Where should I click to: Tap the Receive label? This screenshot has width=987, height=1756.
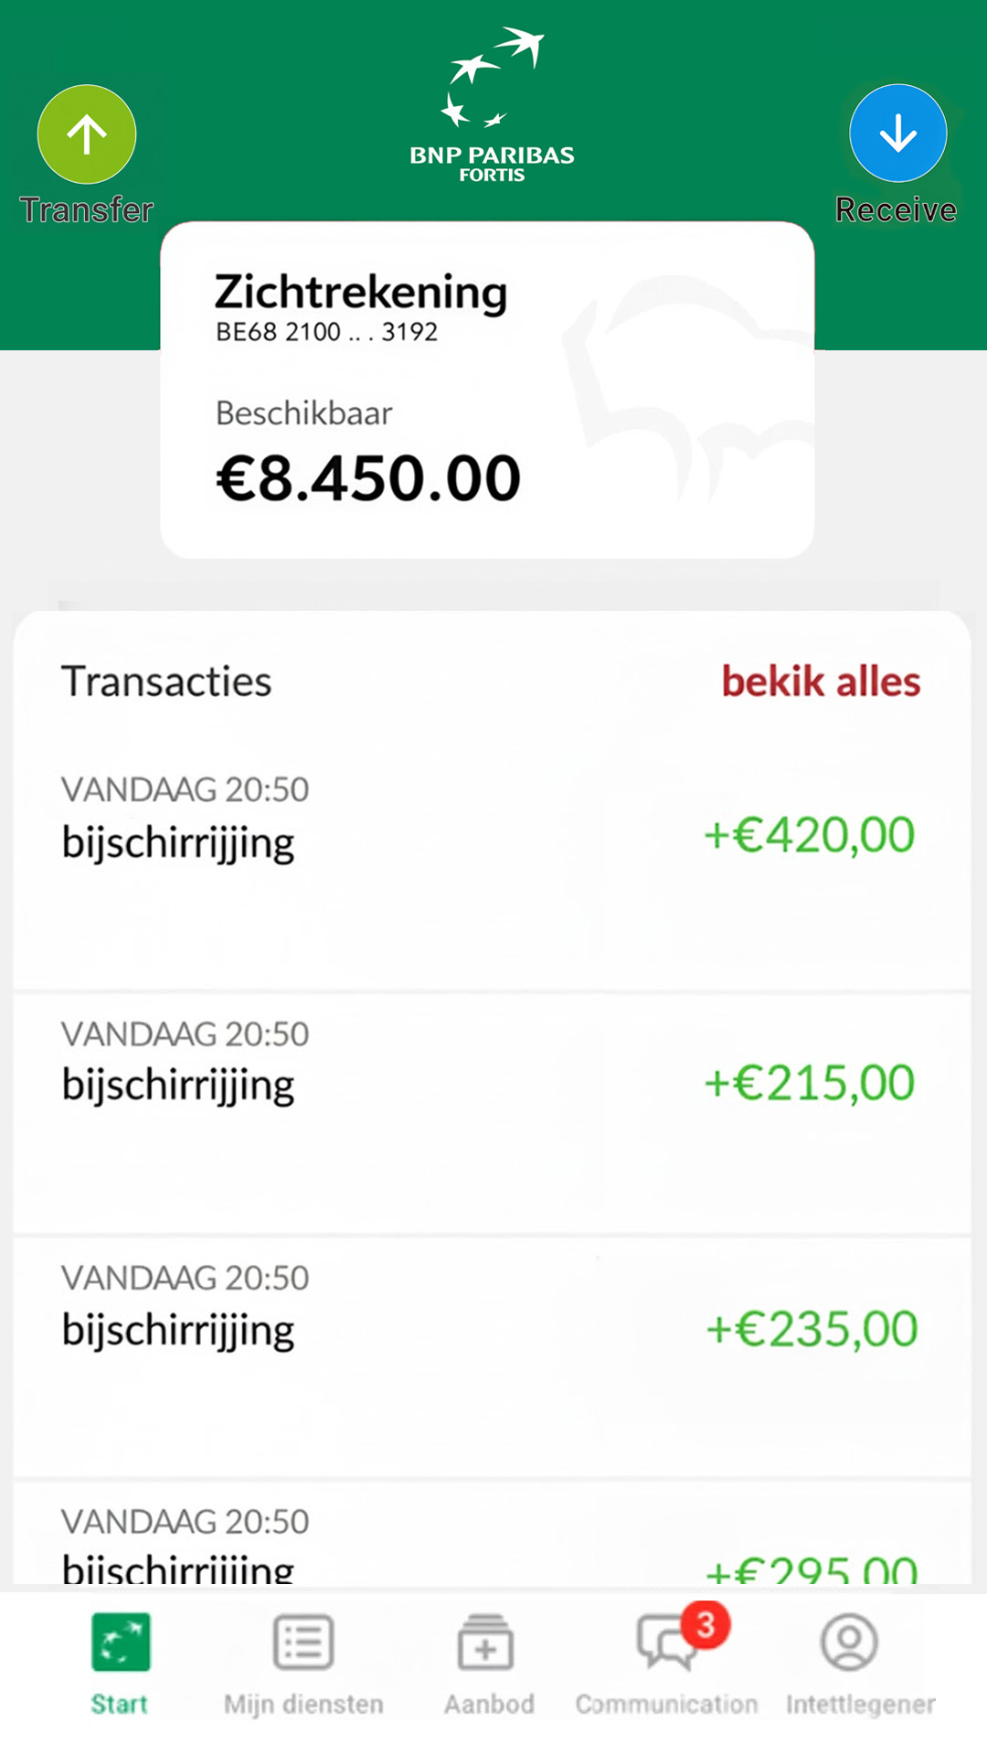(896, 209)
